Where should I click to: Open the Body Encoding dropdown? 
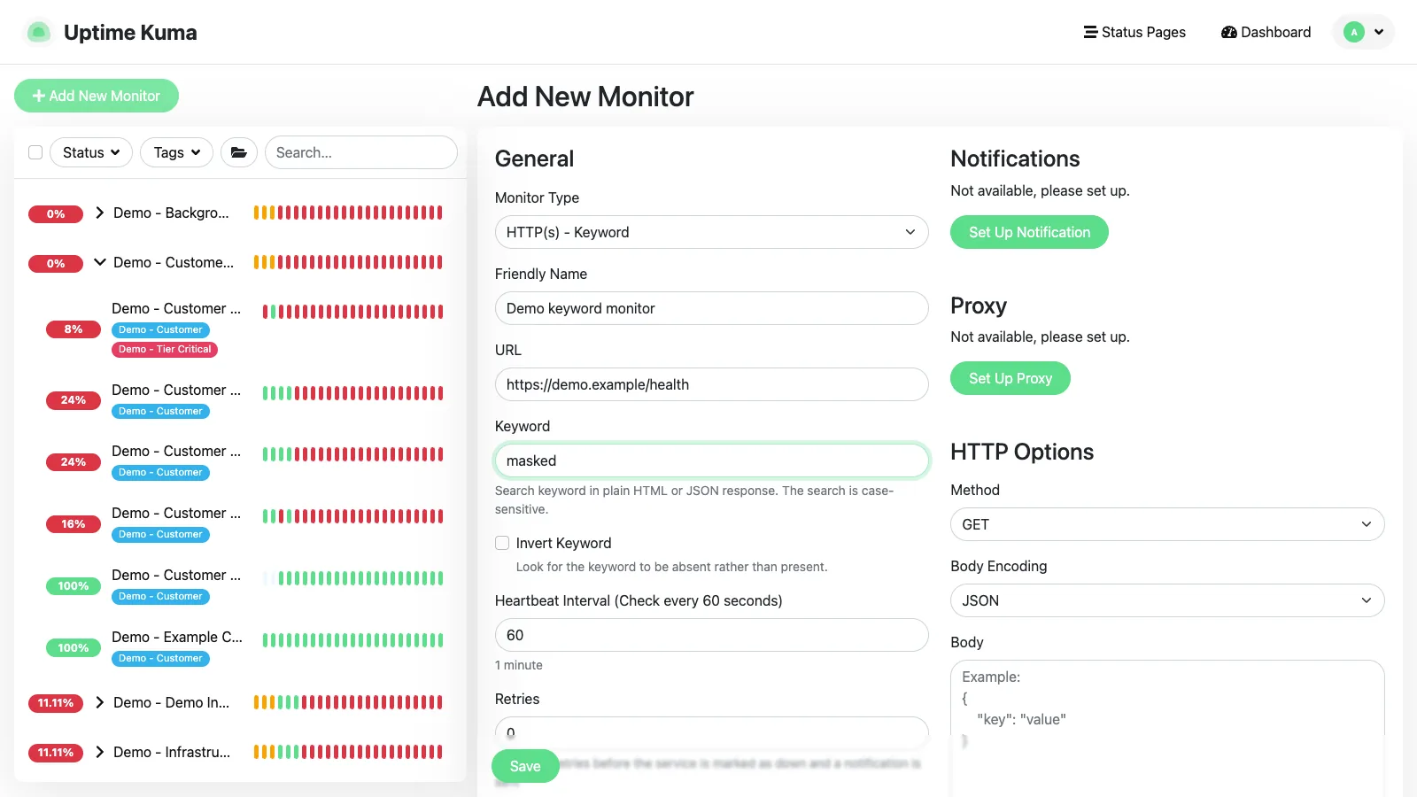1167,600
